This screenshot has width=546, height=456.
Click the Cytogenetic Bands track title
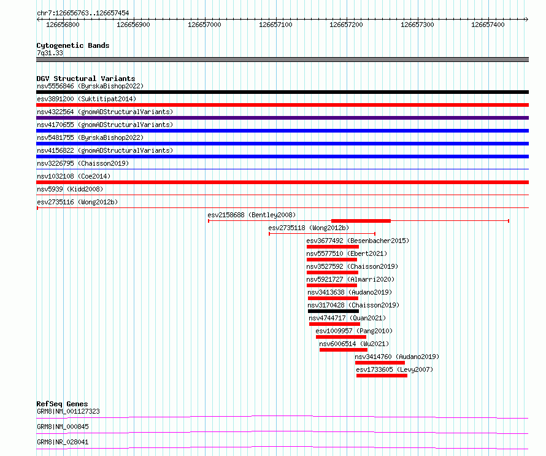73,45
